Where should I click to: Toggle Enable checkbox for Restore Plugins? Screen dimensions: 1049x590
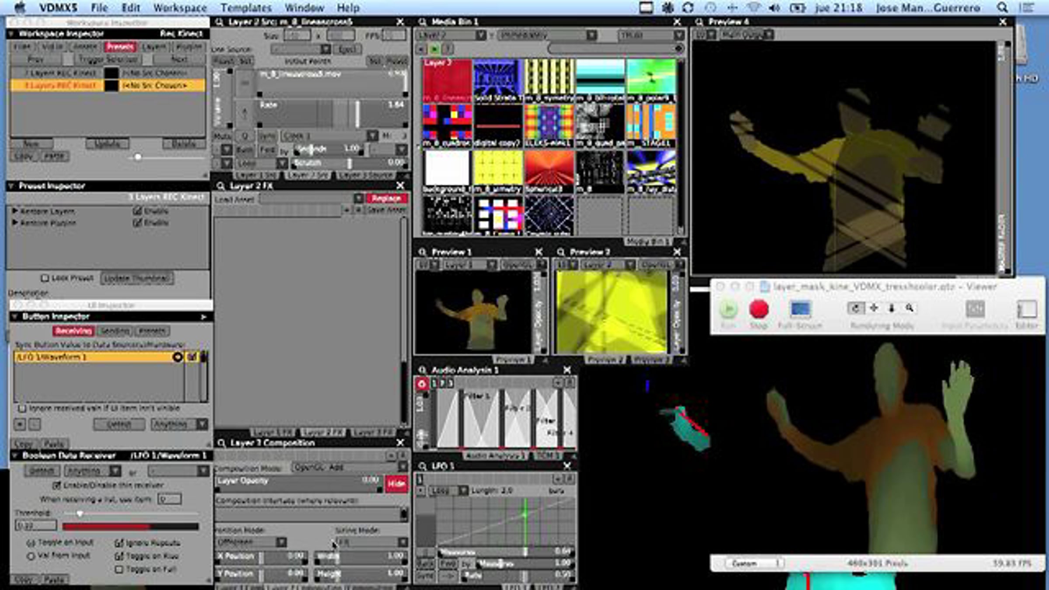click(x=137, y=223)
